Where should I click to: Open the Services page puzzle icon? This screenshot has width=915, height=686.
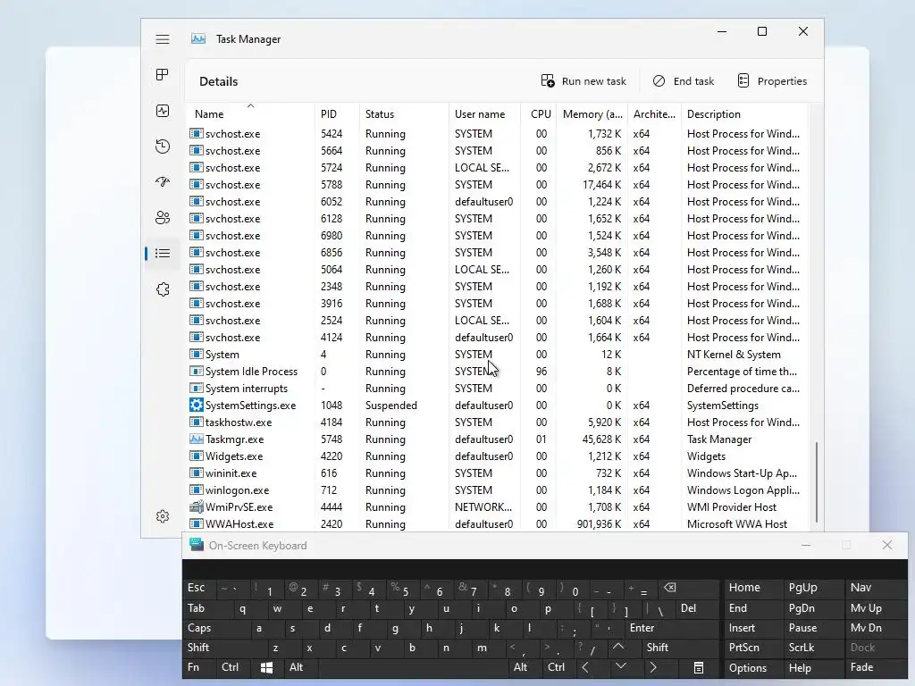coord(163,289)
